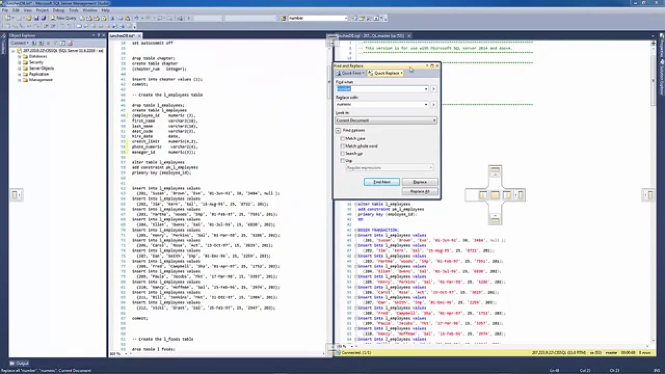Open the Look in dropdown

click(x=434, y=121)
